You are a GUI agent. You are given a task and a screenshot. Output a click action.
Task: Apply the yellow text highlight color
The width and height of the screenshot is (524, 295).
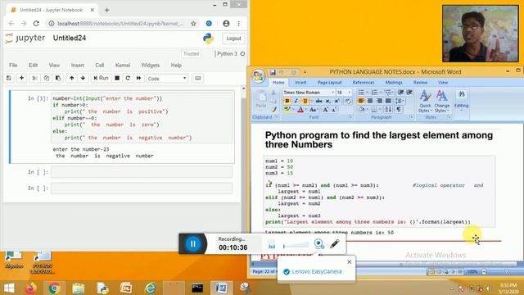click(x=287, y=110)
